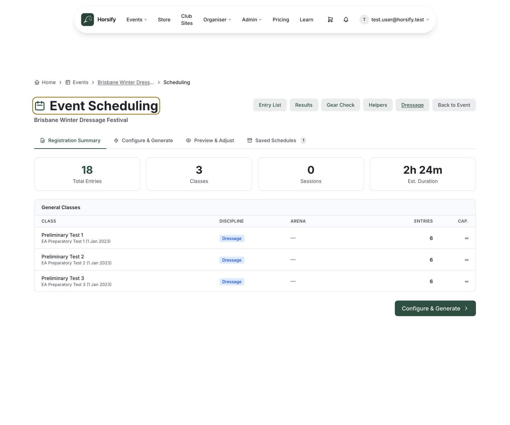Click the 0 Sessions card
The width and height of the screenshot is (510, 425).
311,174
